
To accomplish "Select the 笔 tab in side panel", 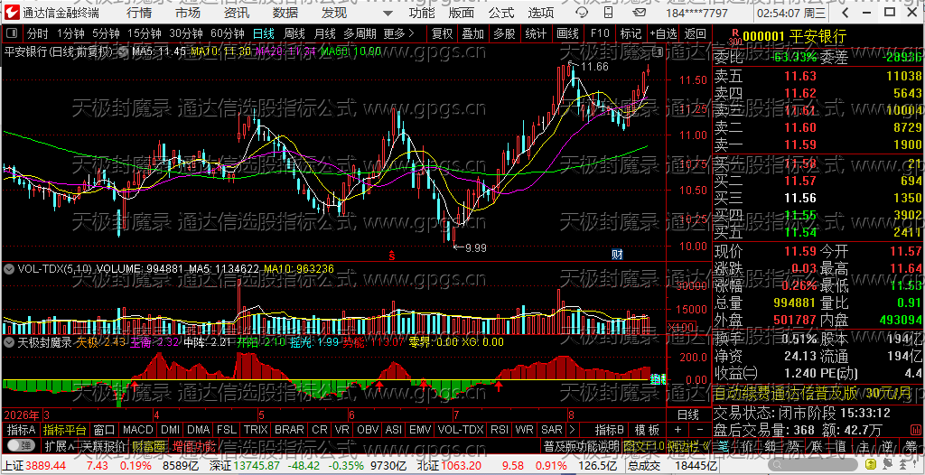I will tap(725, 445).
